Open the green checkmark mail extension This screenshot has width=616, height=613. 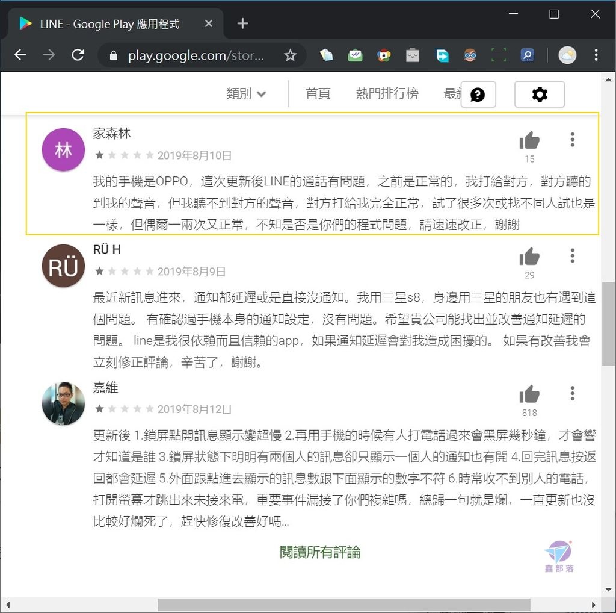[355, 55]
